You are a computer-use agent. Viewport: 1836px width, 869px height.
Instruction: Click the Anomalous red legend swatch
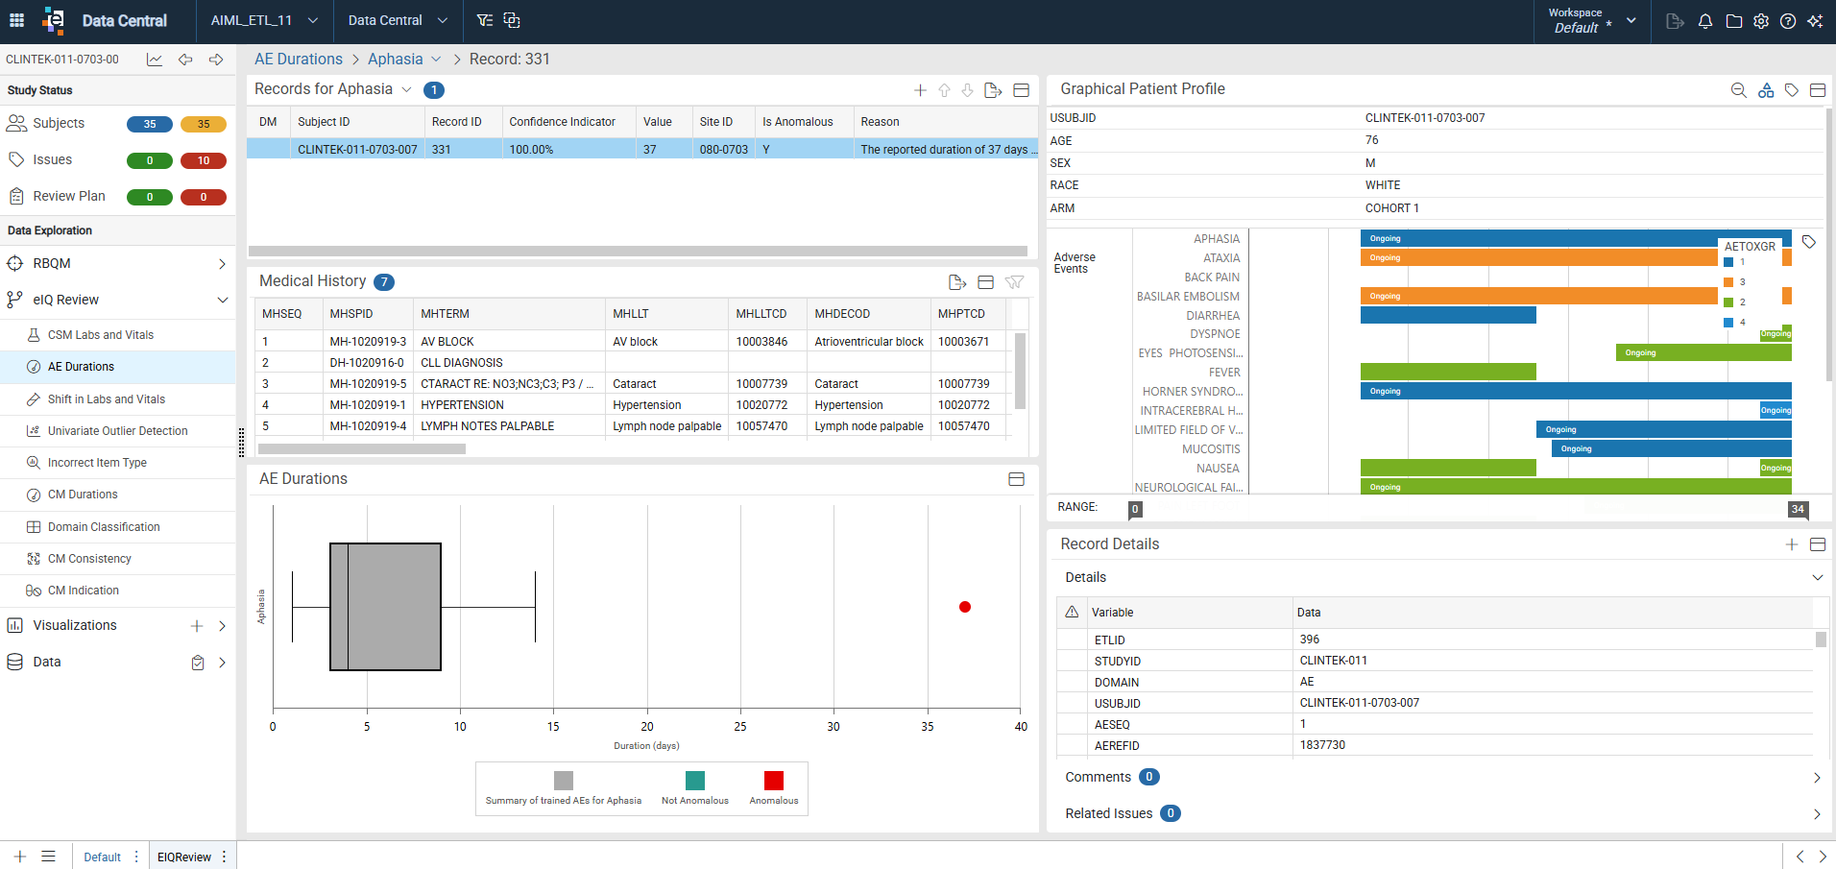click(774, 781)
